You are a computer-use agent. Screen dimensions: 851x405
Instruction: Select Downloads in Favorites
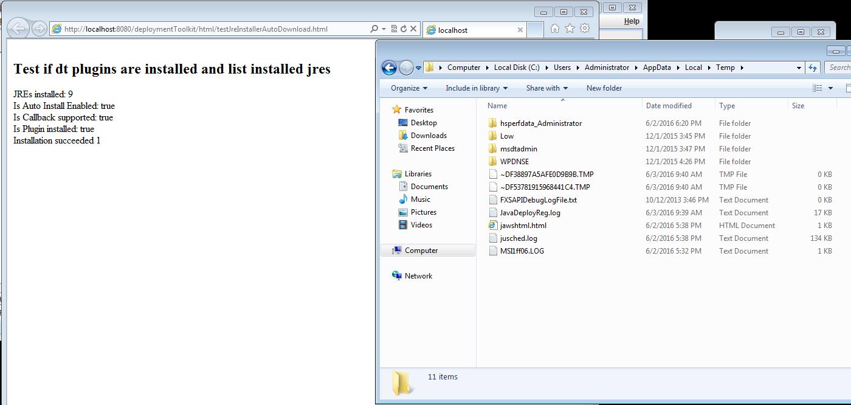coord(429,136)
